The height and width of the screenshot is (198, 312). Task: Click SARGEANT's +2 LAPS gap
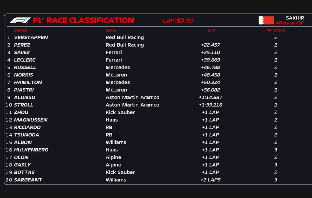(x=210, y=180)
